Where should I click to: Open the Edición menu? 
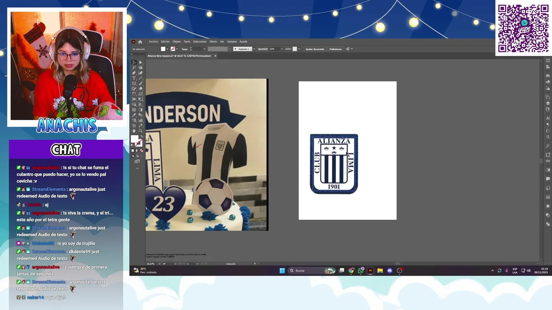[165, 42]
